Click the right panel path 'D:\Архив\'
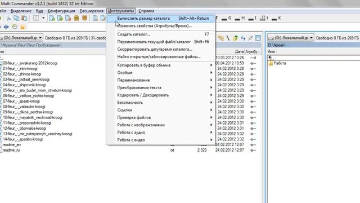360x203 pixels. [x=277, y=45]
